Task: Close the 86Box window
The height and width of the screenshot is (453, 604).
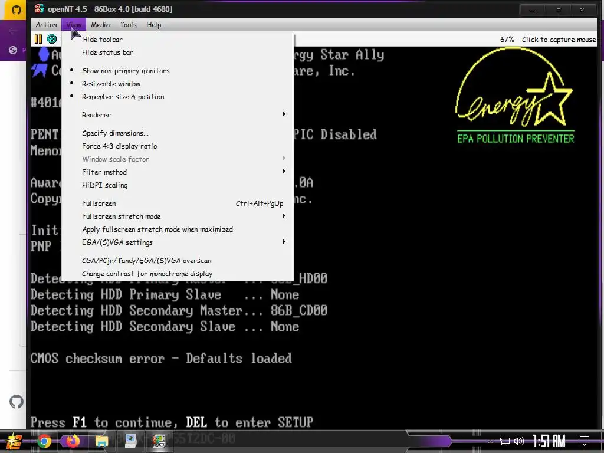Action: [x=582, y=10]
